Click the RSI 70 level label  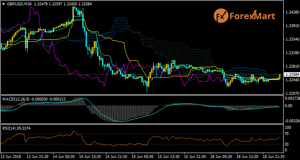[x=286, y=134]
